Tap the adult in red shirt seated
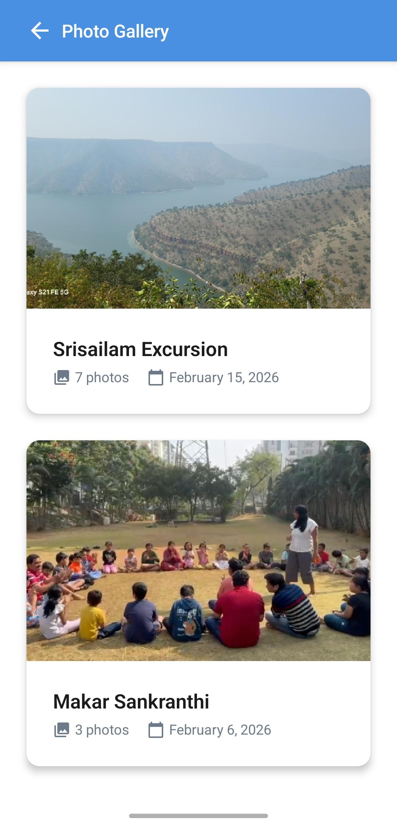397x824 pixels. (x=239, y=614)
